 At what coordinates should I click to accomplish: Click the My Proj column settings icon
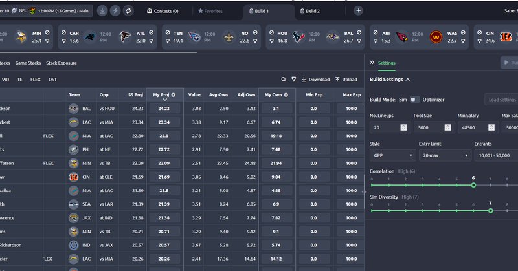174,94
